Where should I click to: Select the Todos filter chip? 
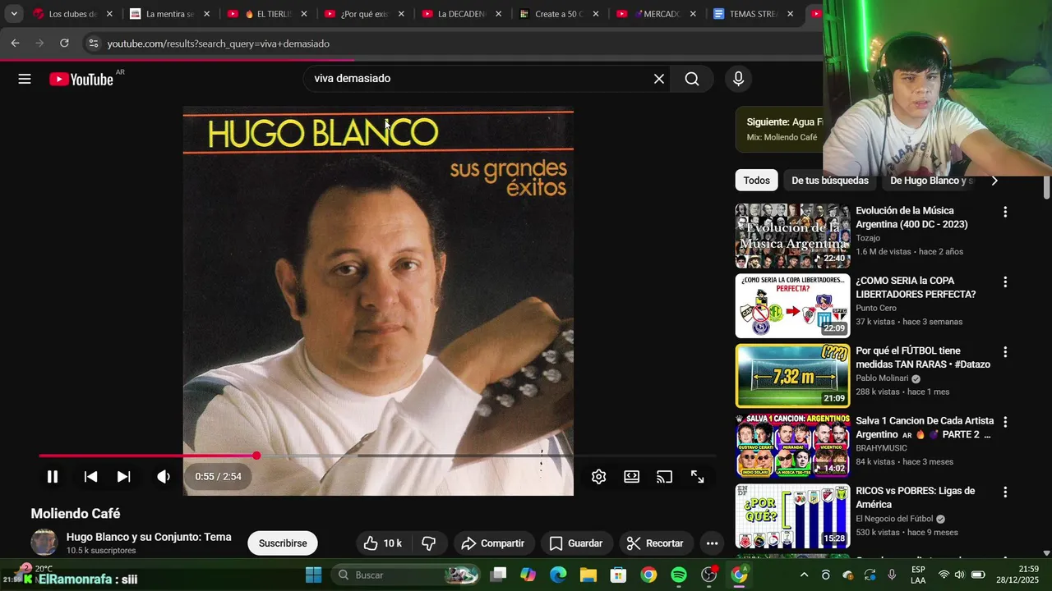coord(757,181)
